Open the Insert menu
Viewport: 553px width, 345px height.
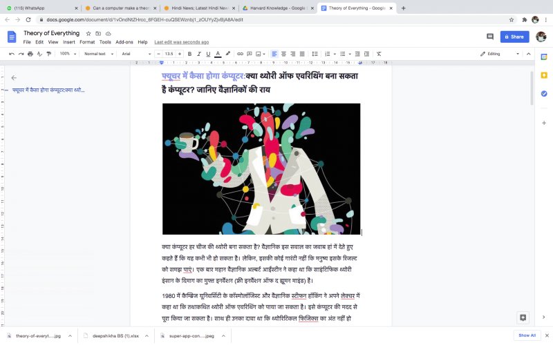point(69,42)
